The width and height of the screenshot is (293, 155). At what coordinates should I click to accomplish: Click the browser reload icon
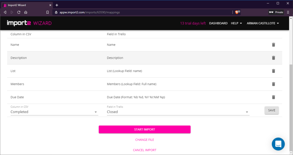point(19,12)
